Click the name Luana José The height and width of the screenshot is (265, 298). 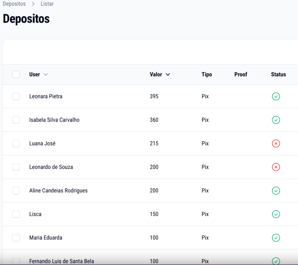pos(42,143)
